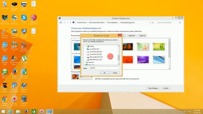This screenshot has width=203, height=114.
Task: Open Windows Movie Maker shortcut
Action: pos(24,47)
